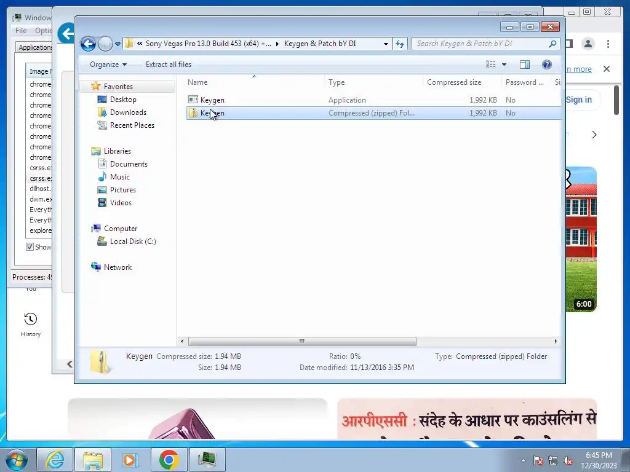This screenshot has height=472, width=630.
Task: Open the address bar previous locations dropdown
Action: [386, 44]
